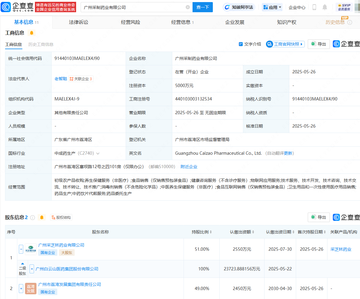360x299 pixels.
Task: Click the 2450万元 subscribed amount cell
Action: point(242,289)
